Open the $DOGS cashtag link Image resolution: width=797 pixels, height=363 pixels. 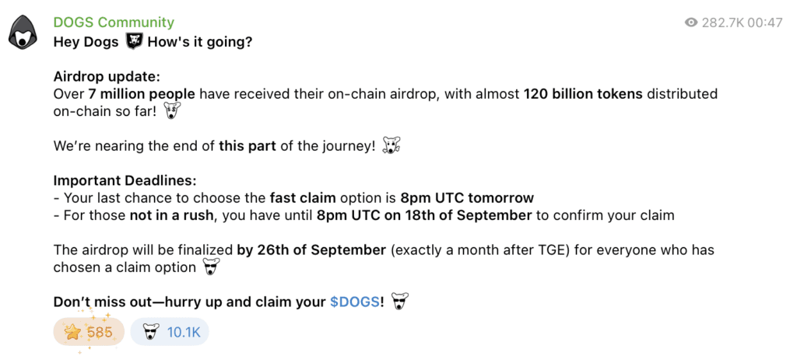coord(354,302)
